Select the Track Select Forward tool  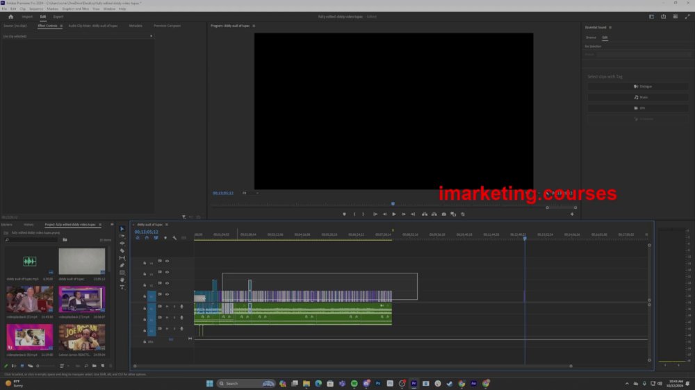(122, 236)
